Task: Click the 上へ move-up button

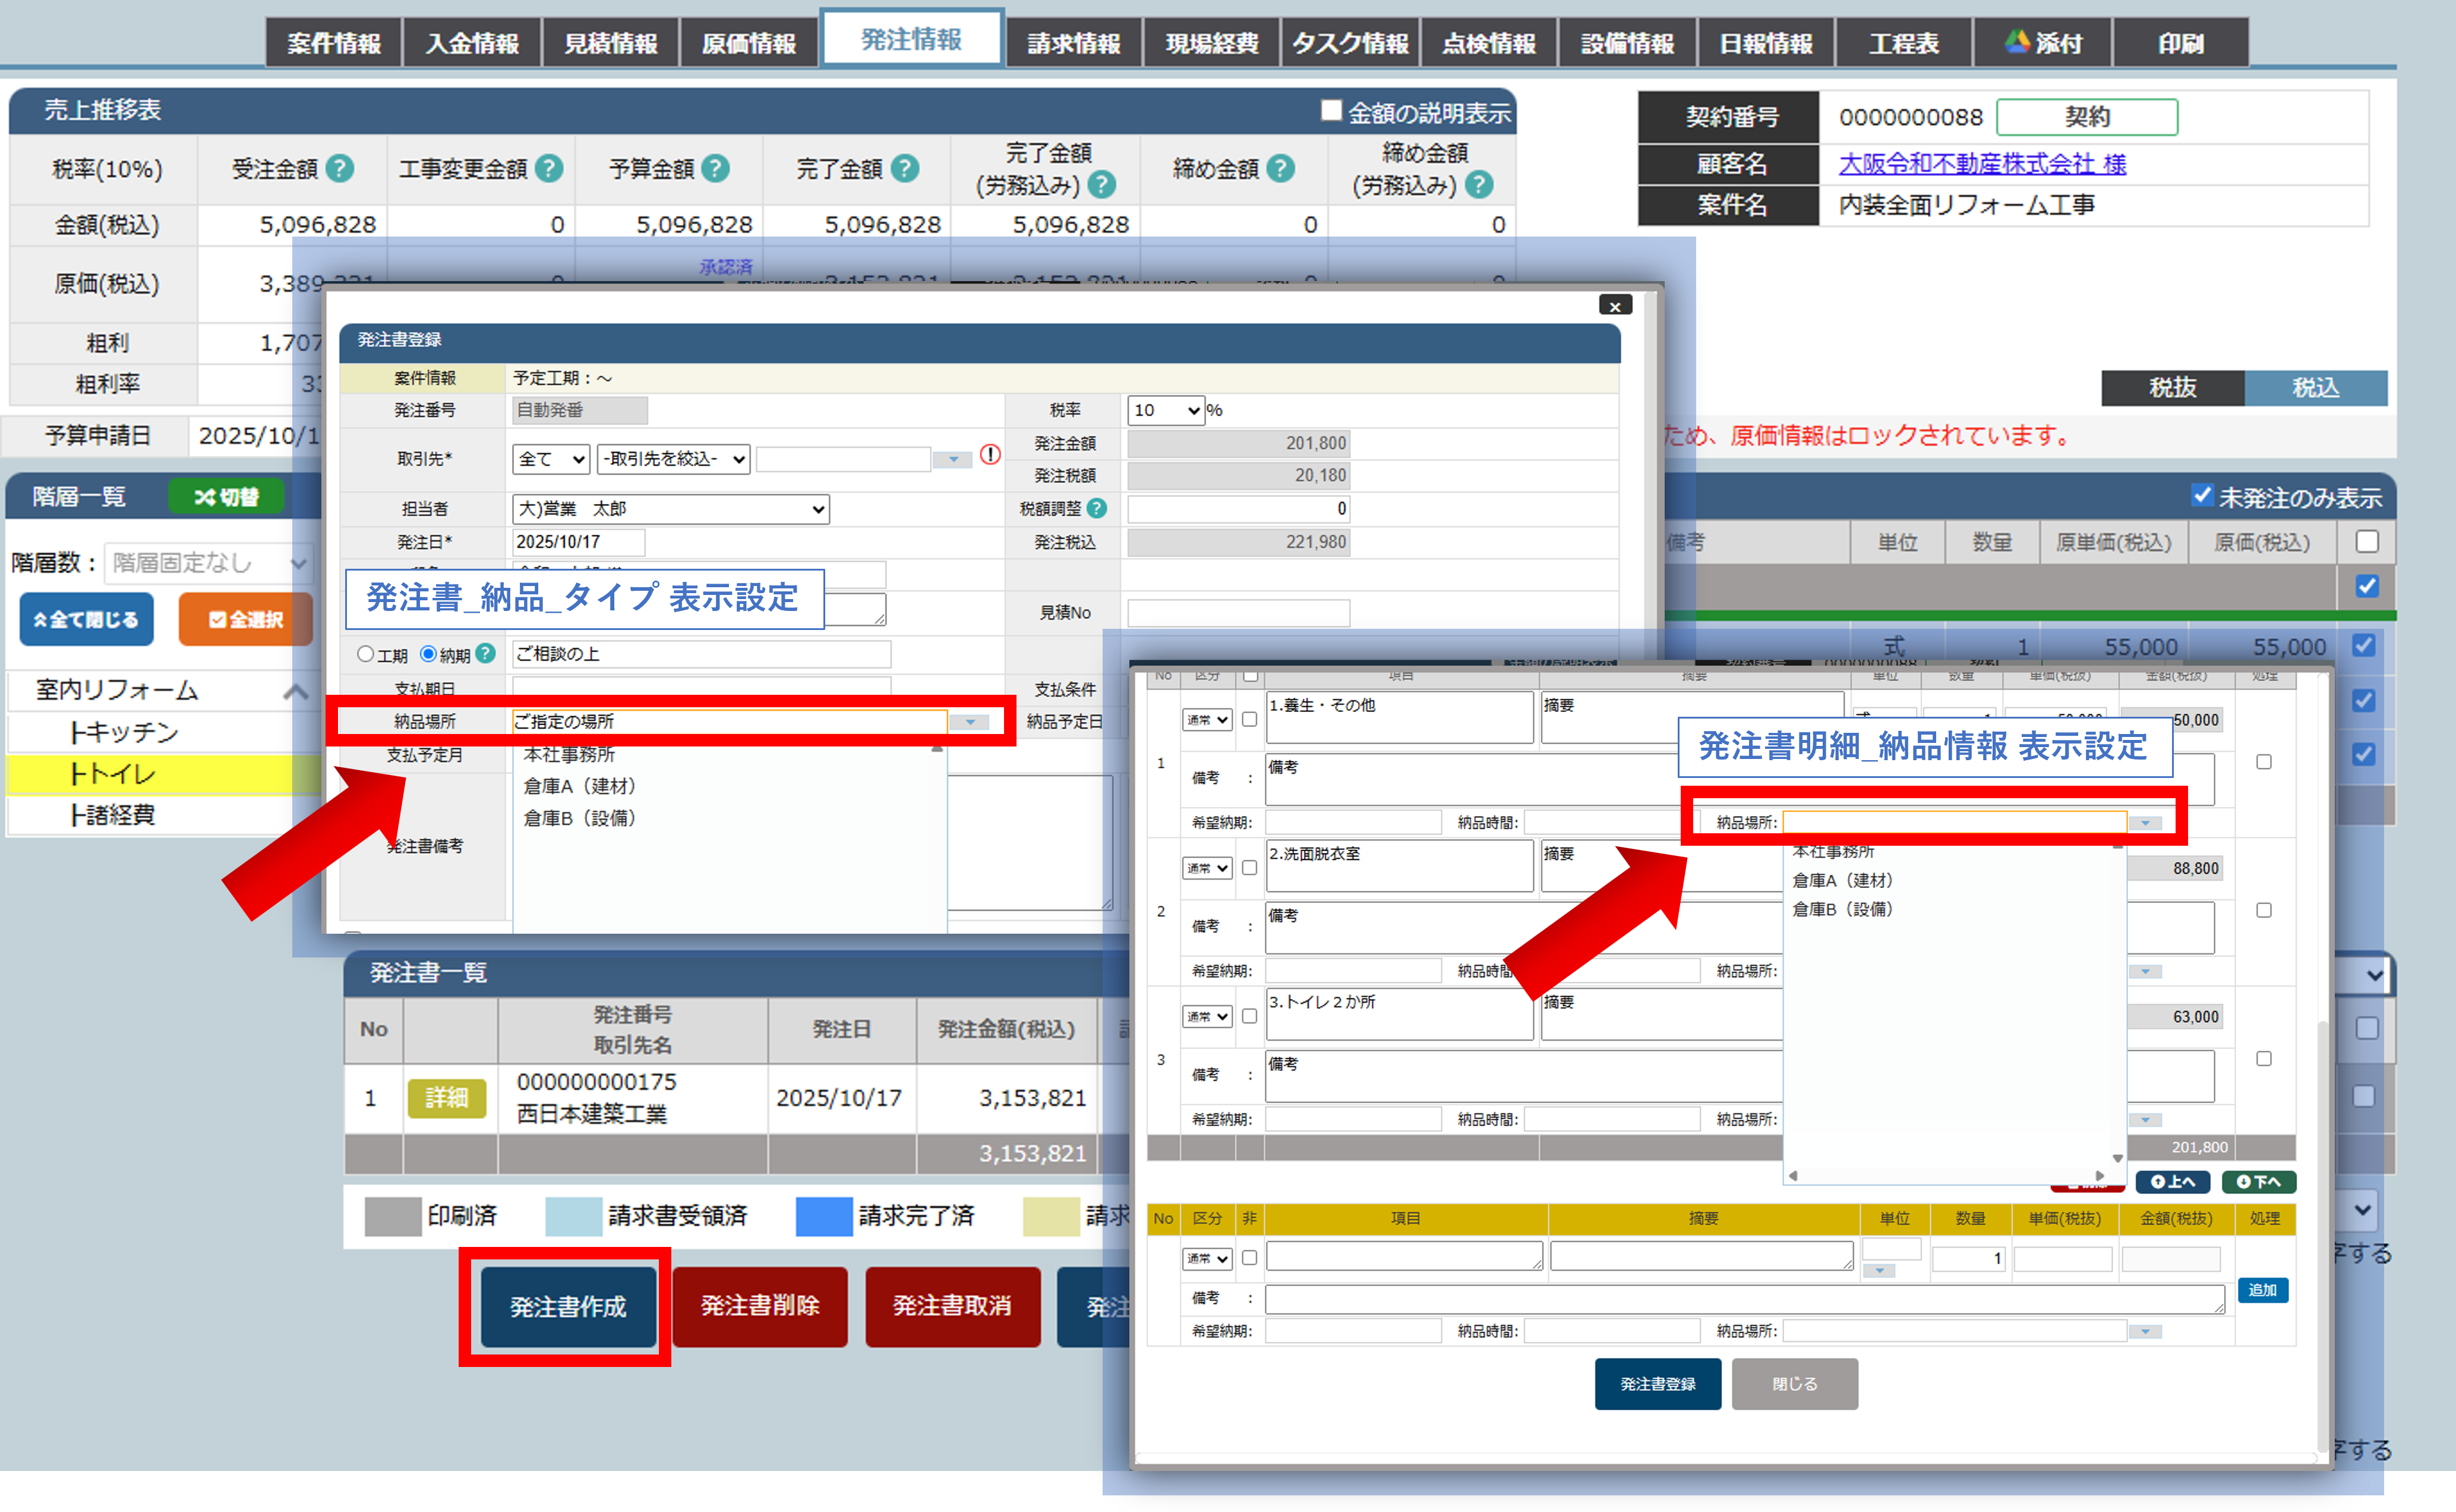Action: [2172, 1182]
